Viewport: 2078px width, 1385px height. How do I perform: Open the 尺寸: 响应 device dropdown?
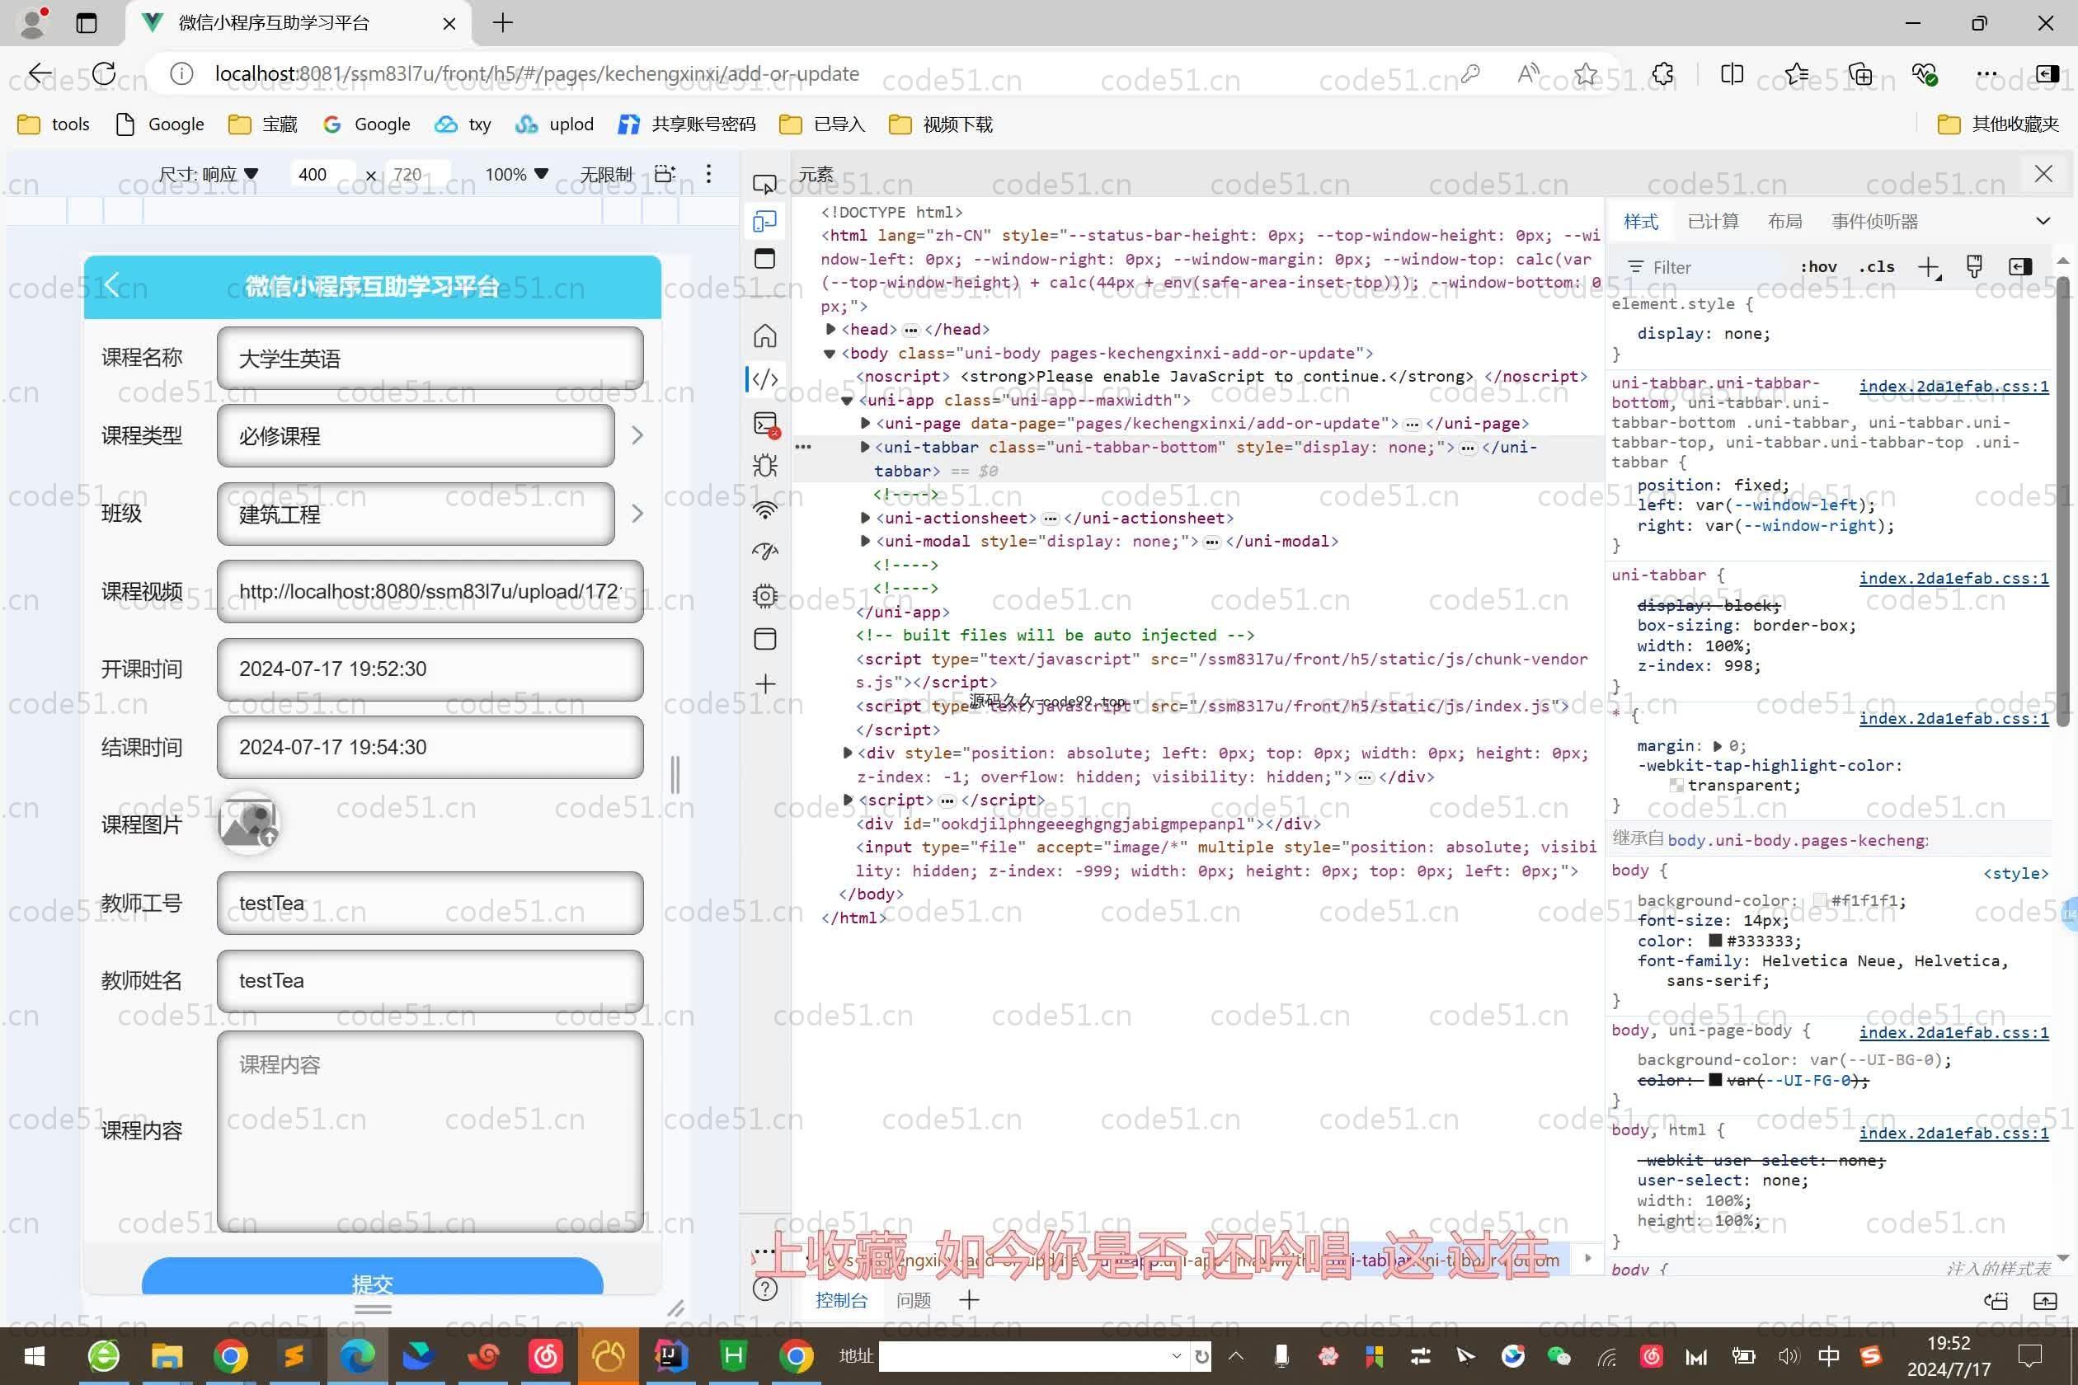click(x=209, y=174)
